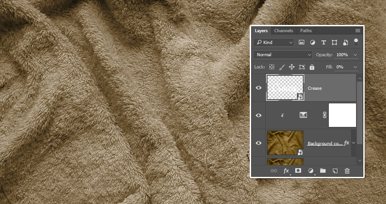
Task: Click the lock image pixels brush icon
Action: click(x=282, y=67)
